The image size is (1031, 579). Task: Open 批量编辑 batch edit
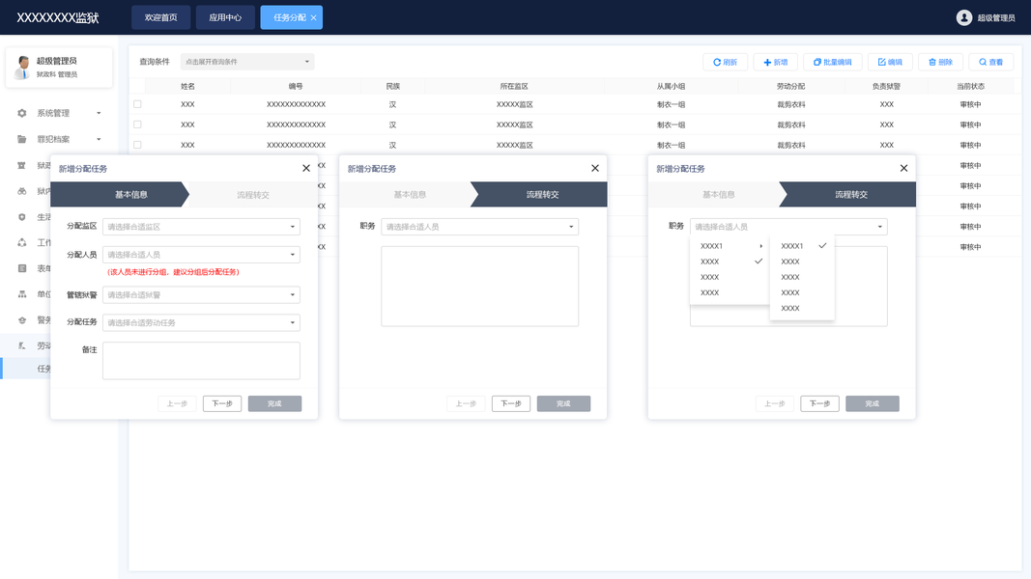click(x=832, y=62)
